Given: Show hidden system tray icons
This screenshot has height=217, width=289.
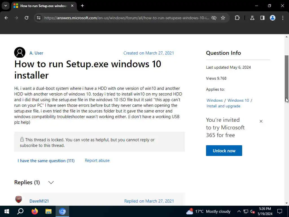Looking at the screenshot, I should [x=239, y=211].
